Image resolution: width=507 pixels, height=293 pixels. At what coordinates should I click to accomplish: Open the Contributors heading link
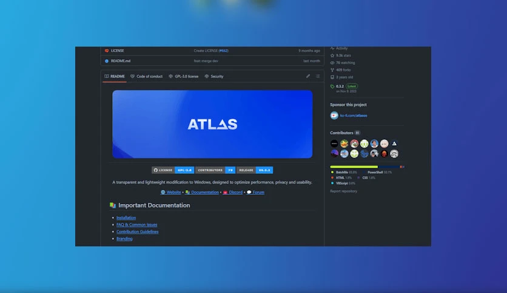[341, 133]
